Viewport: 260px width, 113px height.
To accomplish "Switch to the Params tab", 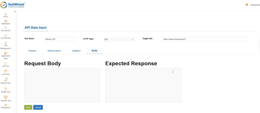I will coord(32,51).
